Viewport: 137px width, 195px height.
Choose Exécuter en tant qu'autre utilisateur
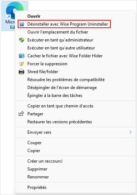coord(61,48)
